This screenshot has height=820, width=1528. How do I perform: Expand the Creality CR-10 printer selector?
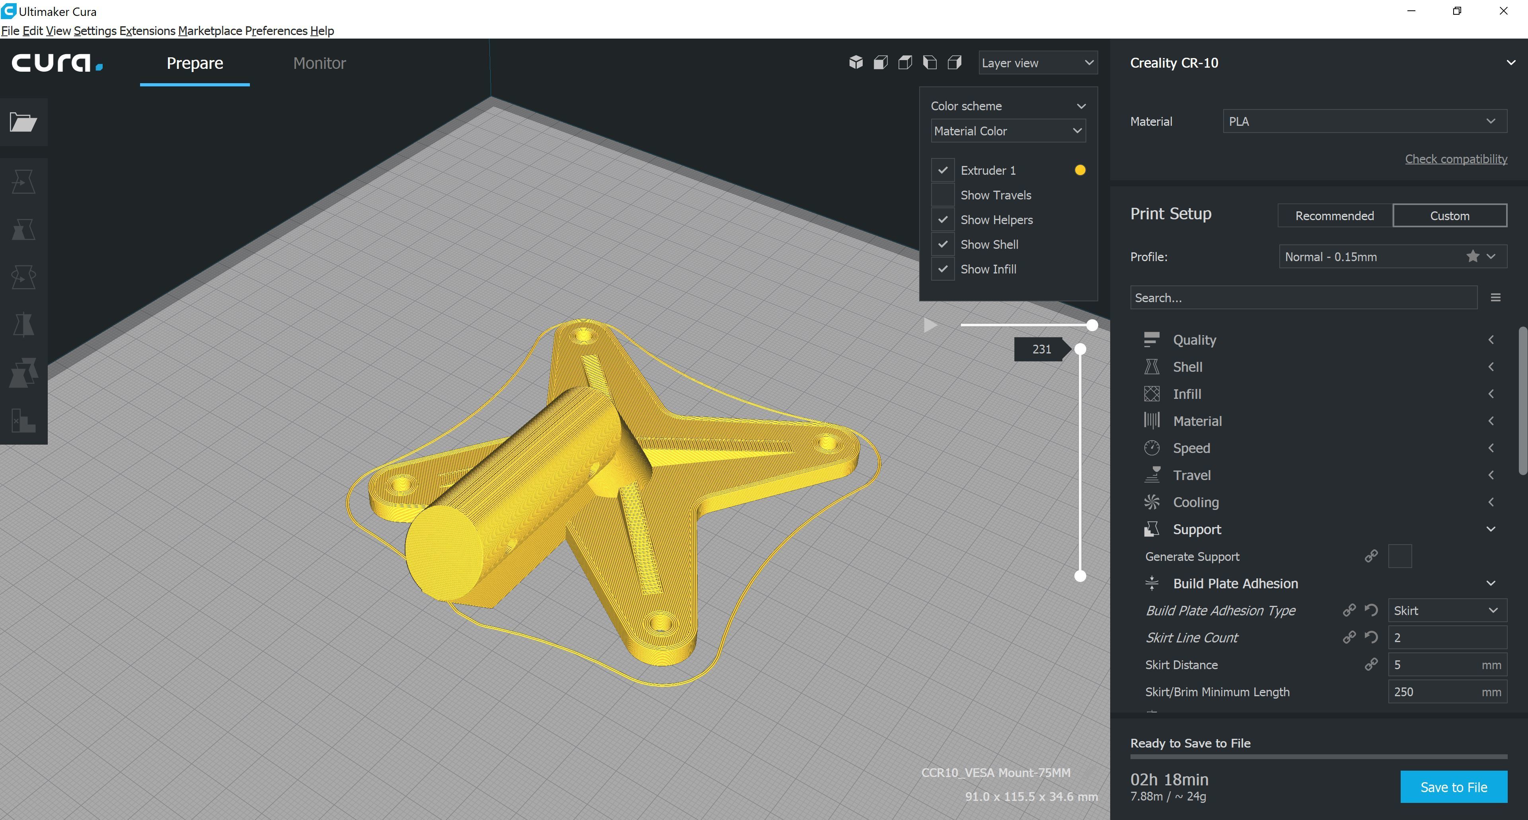click(1510, 62)
